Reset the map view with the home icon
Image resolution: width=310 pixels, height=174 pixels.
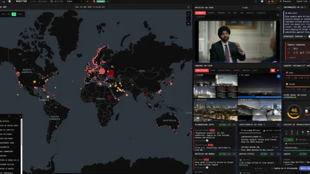[188, 24]
